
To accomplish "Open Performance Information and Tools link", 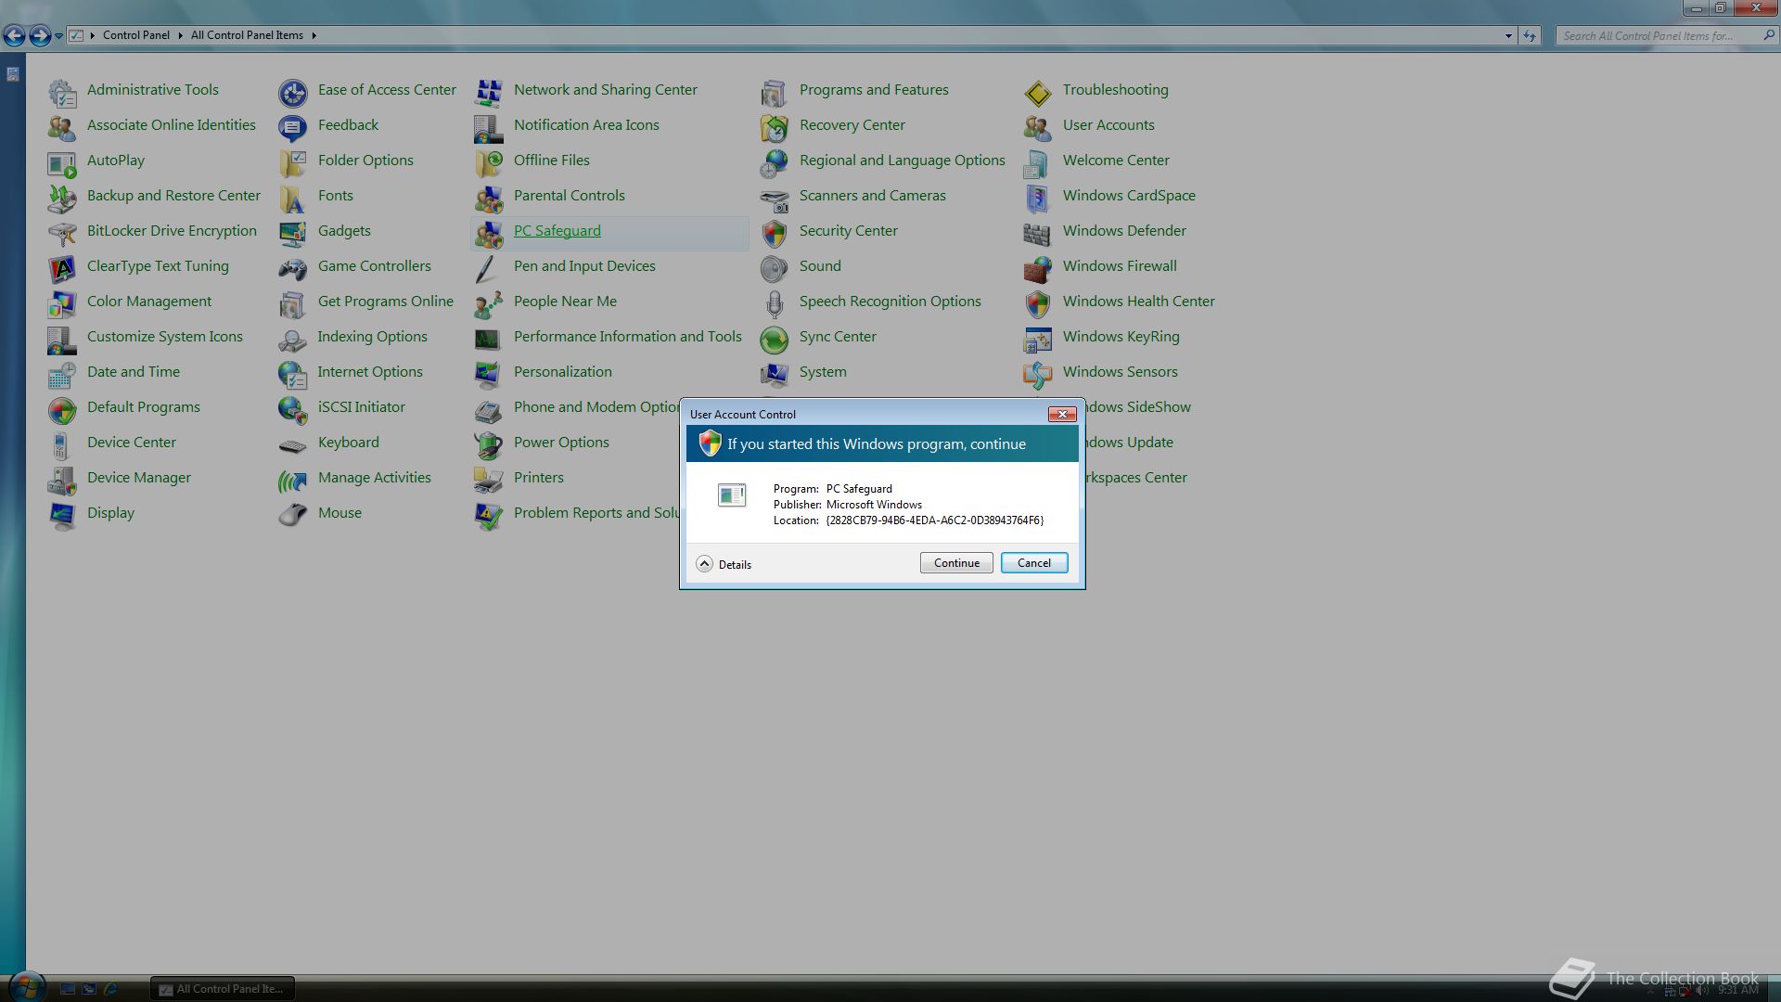I will (x=628, y=337).
